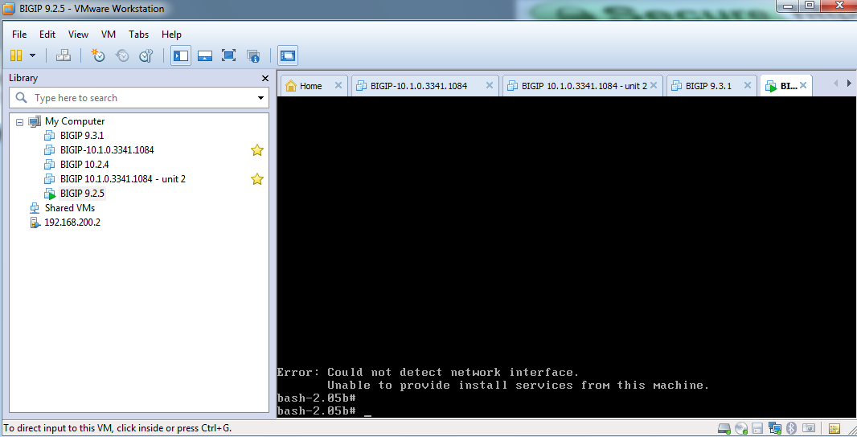Open the power options dropdown arrow
Image resolution: width=857 pixels, height=437 pixels.
point(32,55)
